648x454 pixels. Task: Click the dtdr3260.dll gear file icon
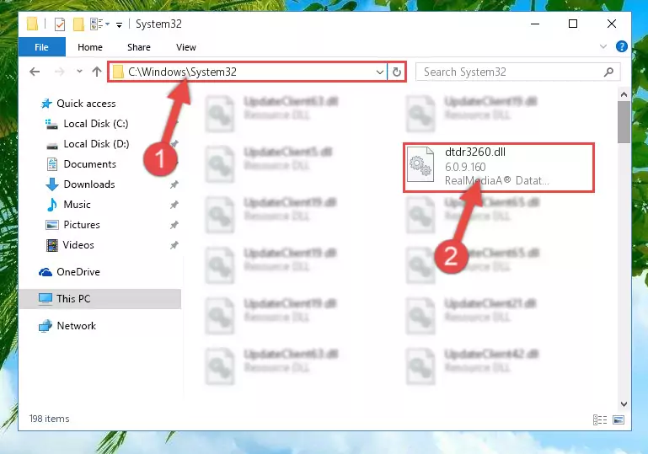420,165
